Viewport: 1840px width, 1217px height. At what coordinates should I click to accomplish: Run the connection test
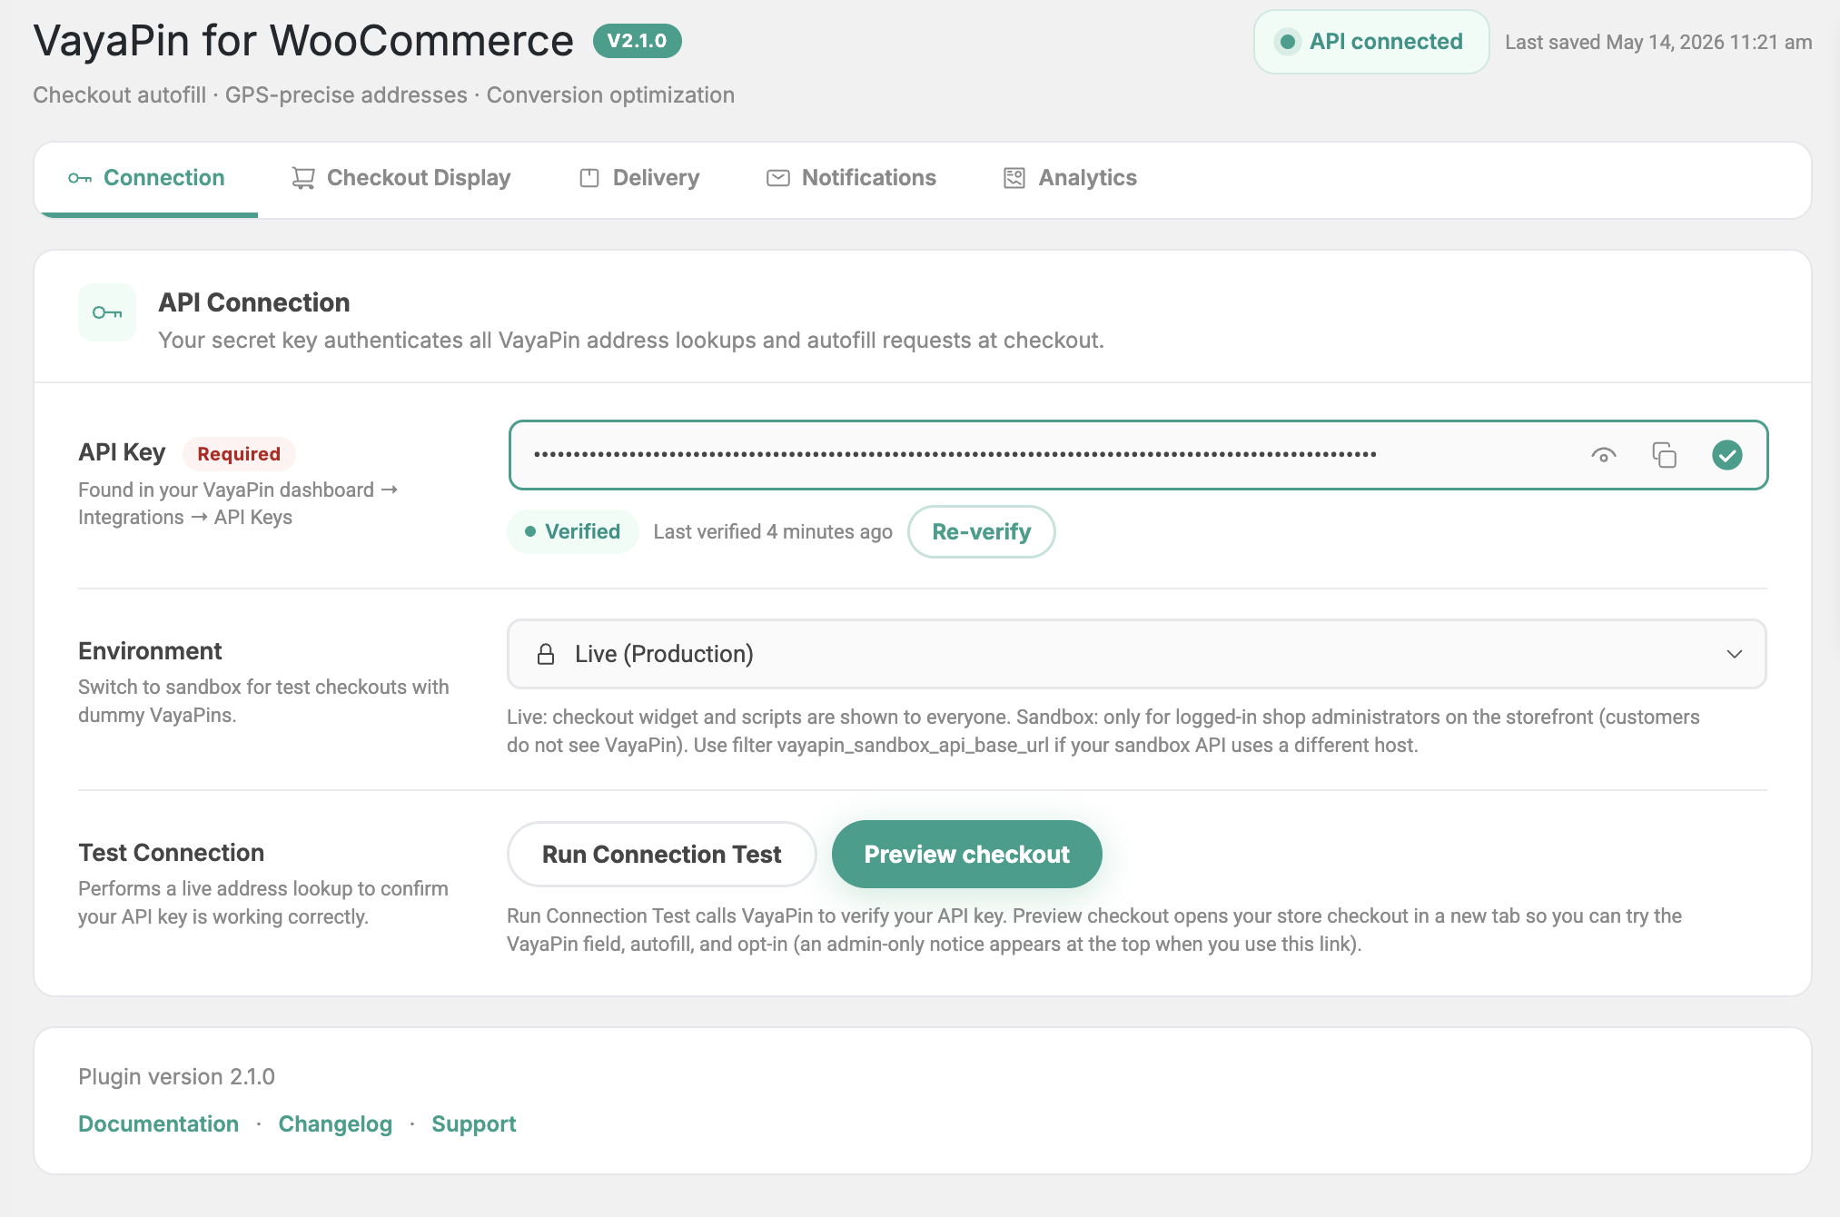662,854
